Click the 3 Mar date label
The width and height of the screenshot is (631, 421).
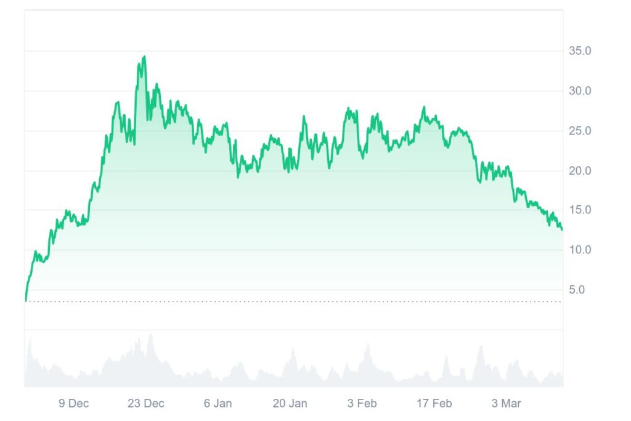[506, 404]
